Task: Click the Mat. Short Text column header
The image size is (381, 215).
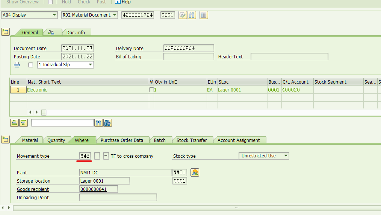Action: coord(88,82)
